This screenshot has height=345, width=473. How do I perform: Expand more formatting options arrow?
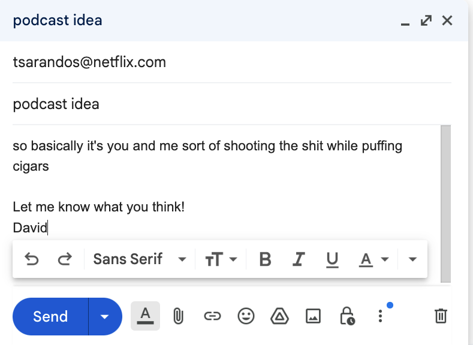pyautogui.click(x=412, y=259)
